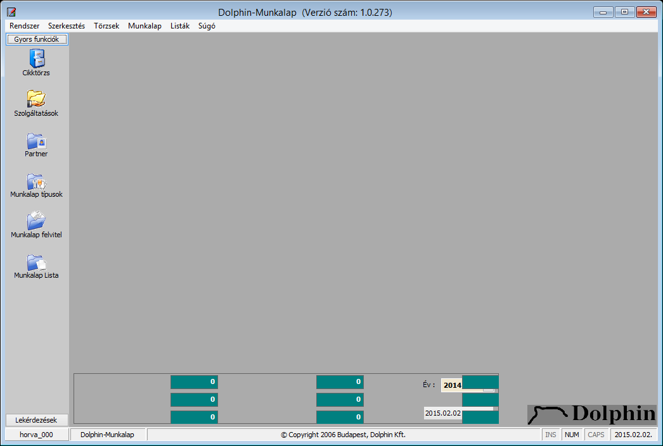Launch Munkalap felvitel to add a worksheet
The width and height of the screenshot is (663, 446).
[36, 221]
